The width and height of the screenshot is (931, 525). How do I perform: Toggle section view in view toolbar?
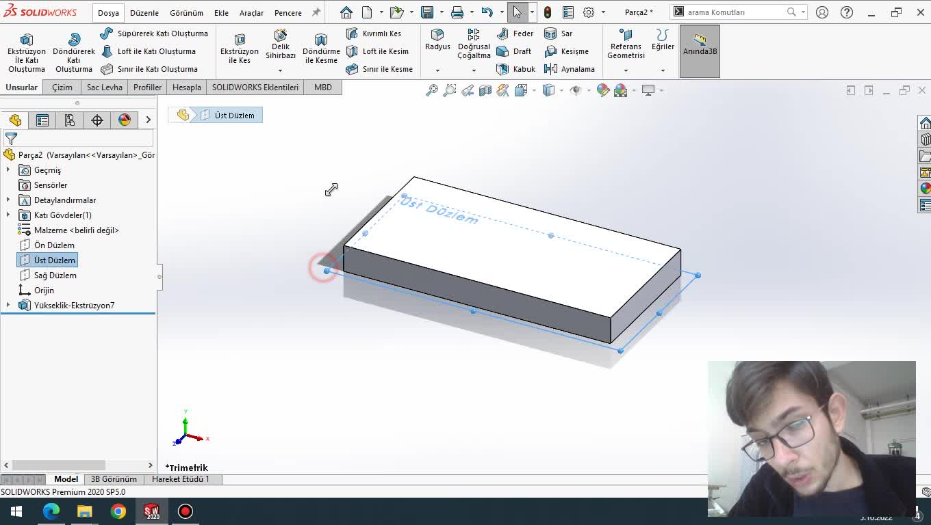(485, 90)
